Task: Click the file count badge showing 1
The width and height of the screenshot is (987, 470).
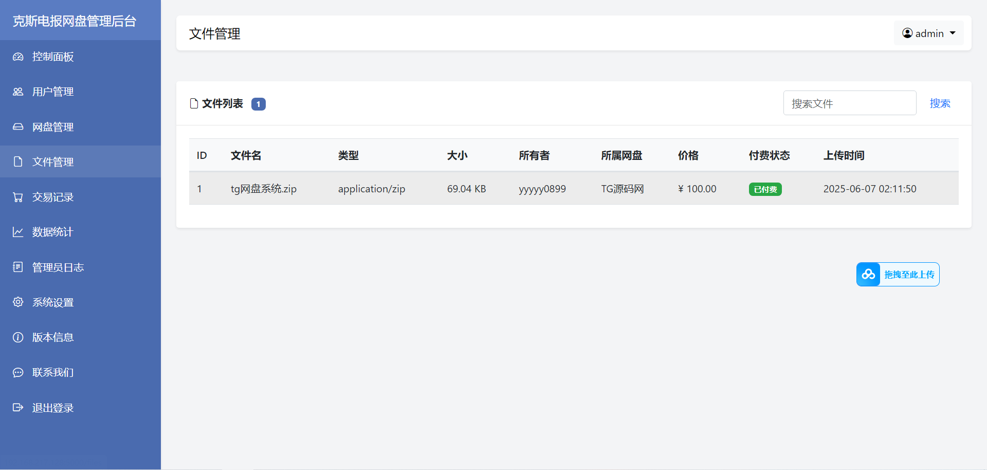Action: [x=259, y=104]
